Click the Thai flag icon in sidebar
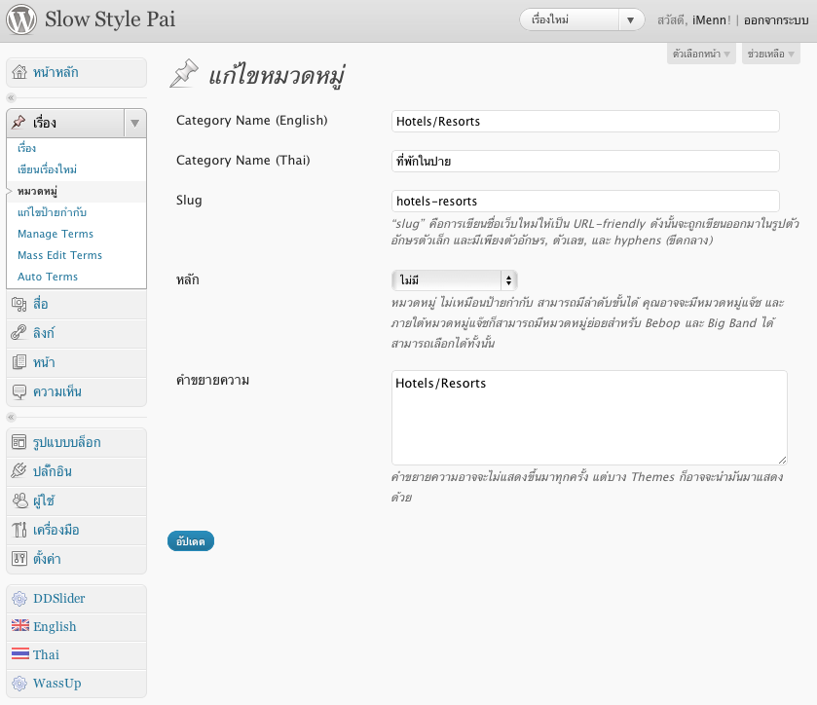 point(19,654)
